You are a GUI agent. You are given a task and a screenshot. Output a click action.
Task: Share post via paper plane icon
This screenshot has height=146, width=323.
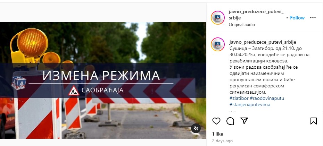[x=244, y=121]
